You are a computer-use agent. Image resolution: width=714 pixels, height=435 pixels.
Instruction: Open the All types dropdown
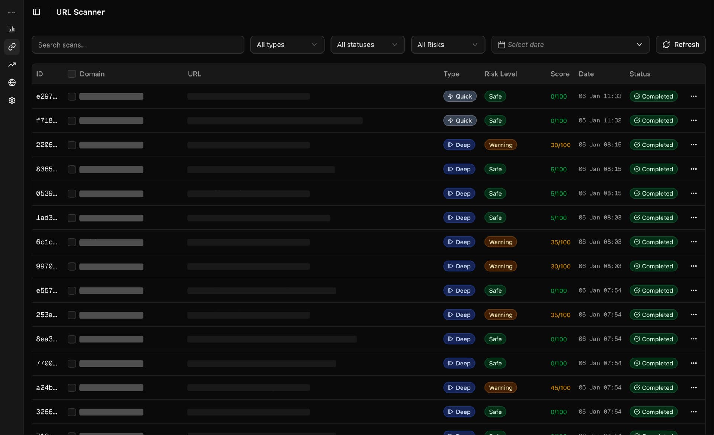tap(287, 45)
